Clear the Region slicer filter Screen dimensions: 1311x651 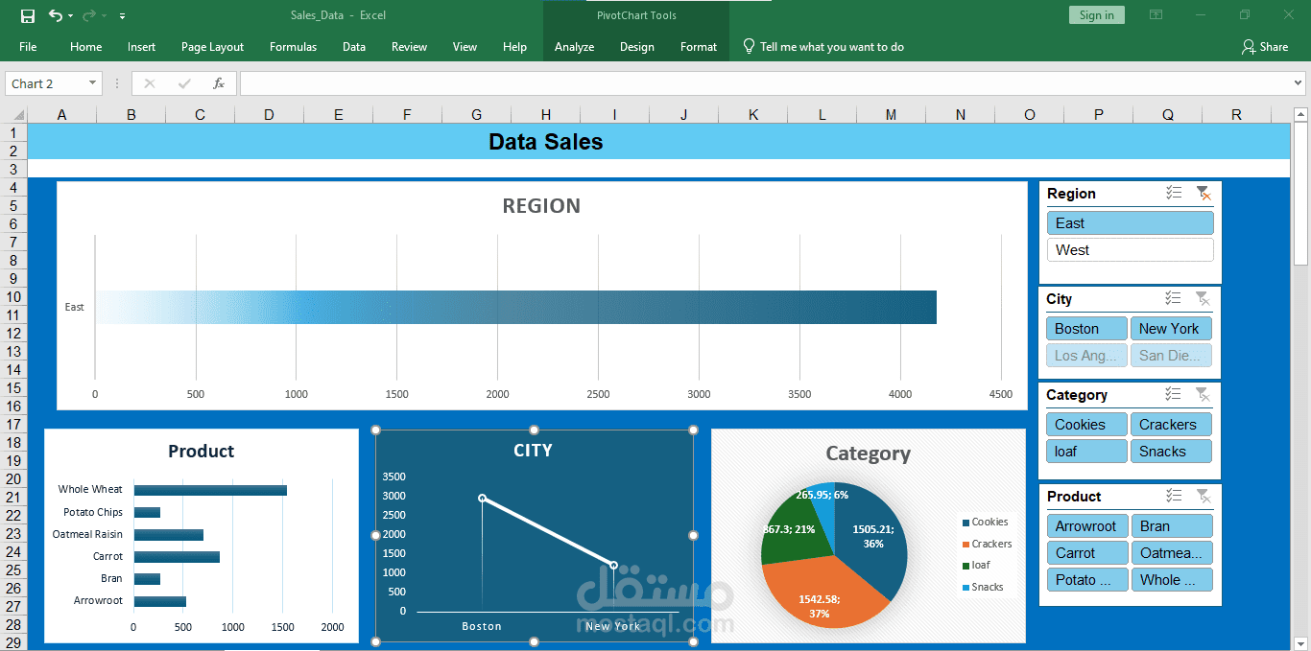(x=1203, y=194)
